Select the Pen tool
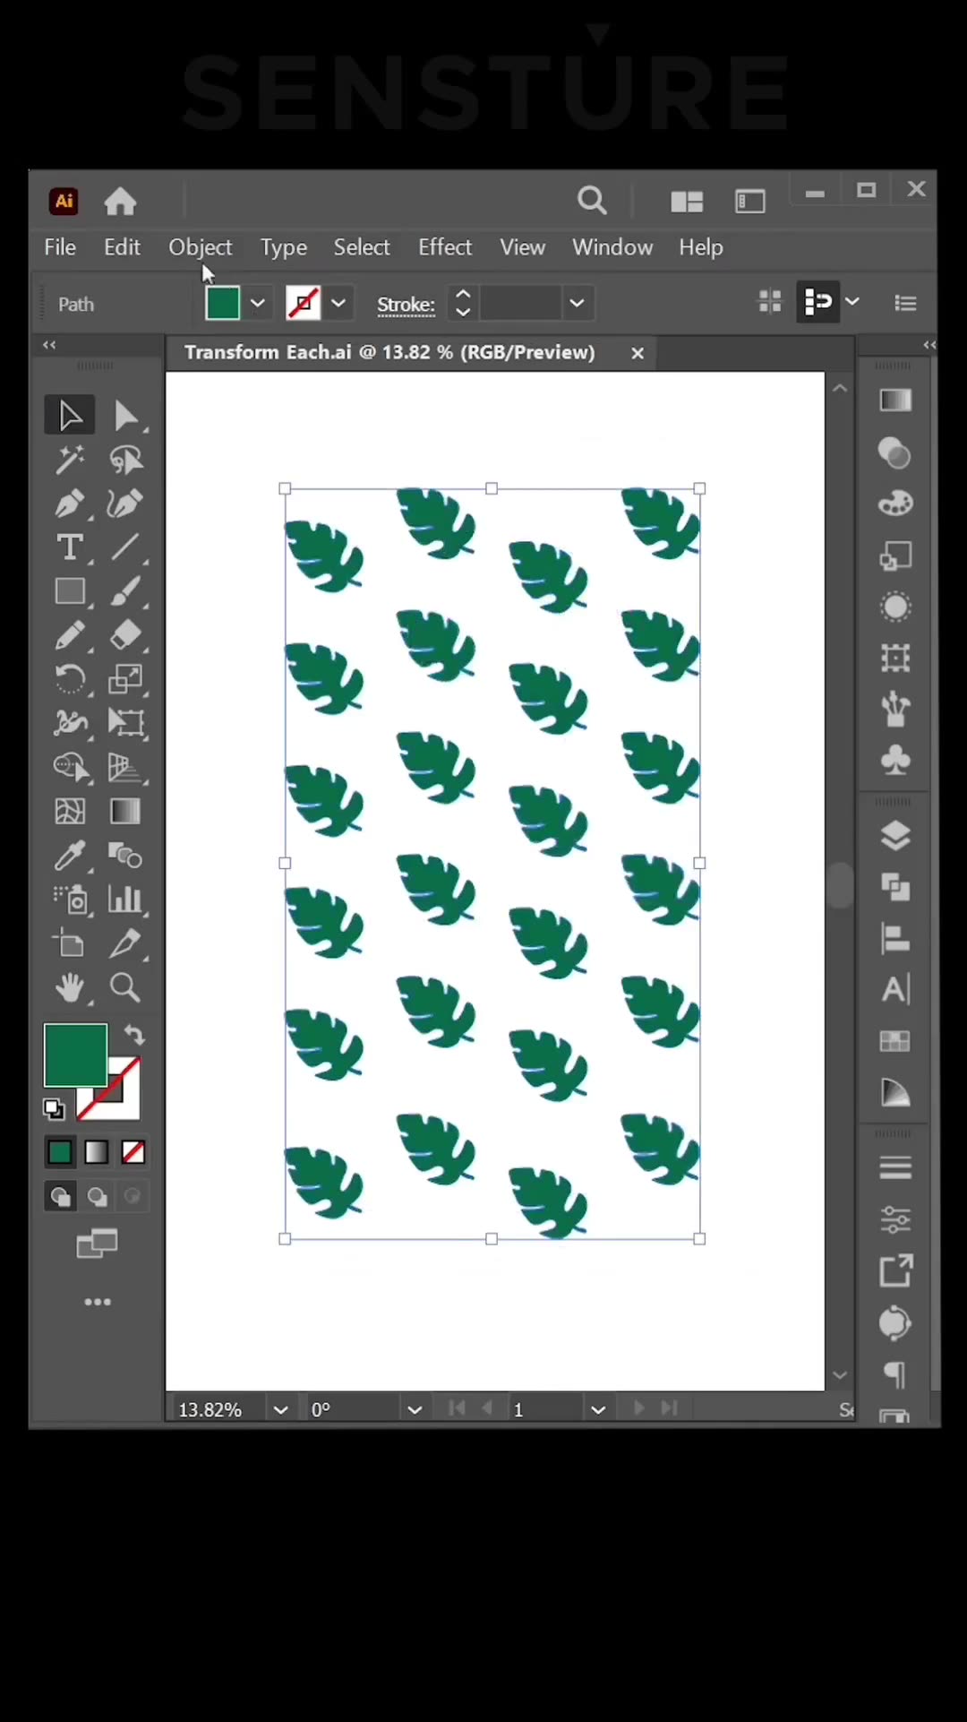The image size is (967, 1722). point(70,504)
